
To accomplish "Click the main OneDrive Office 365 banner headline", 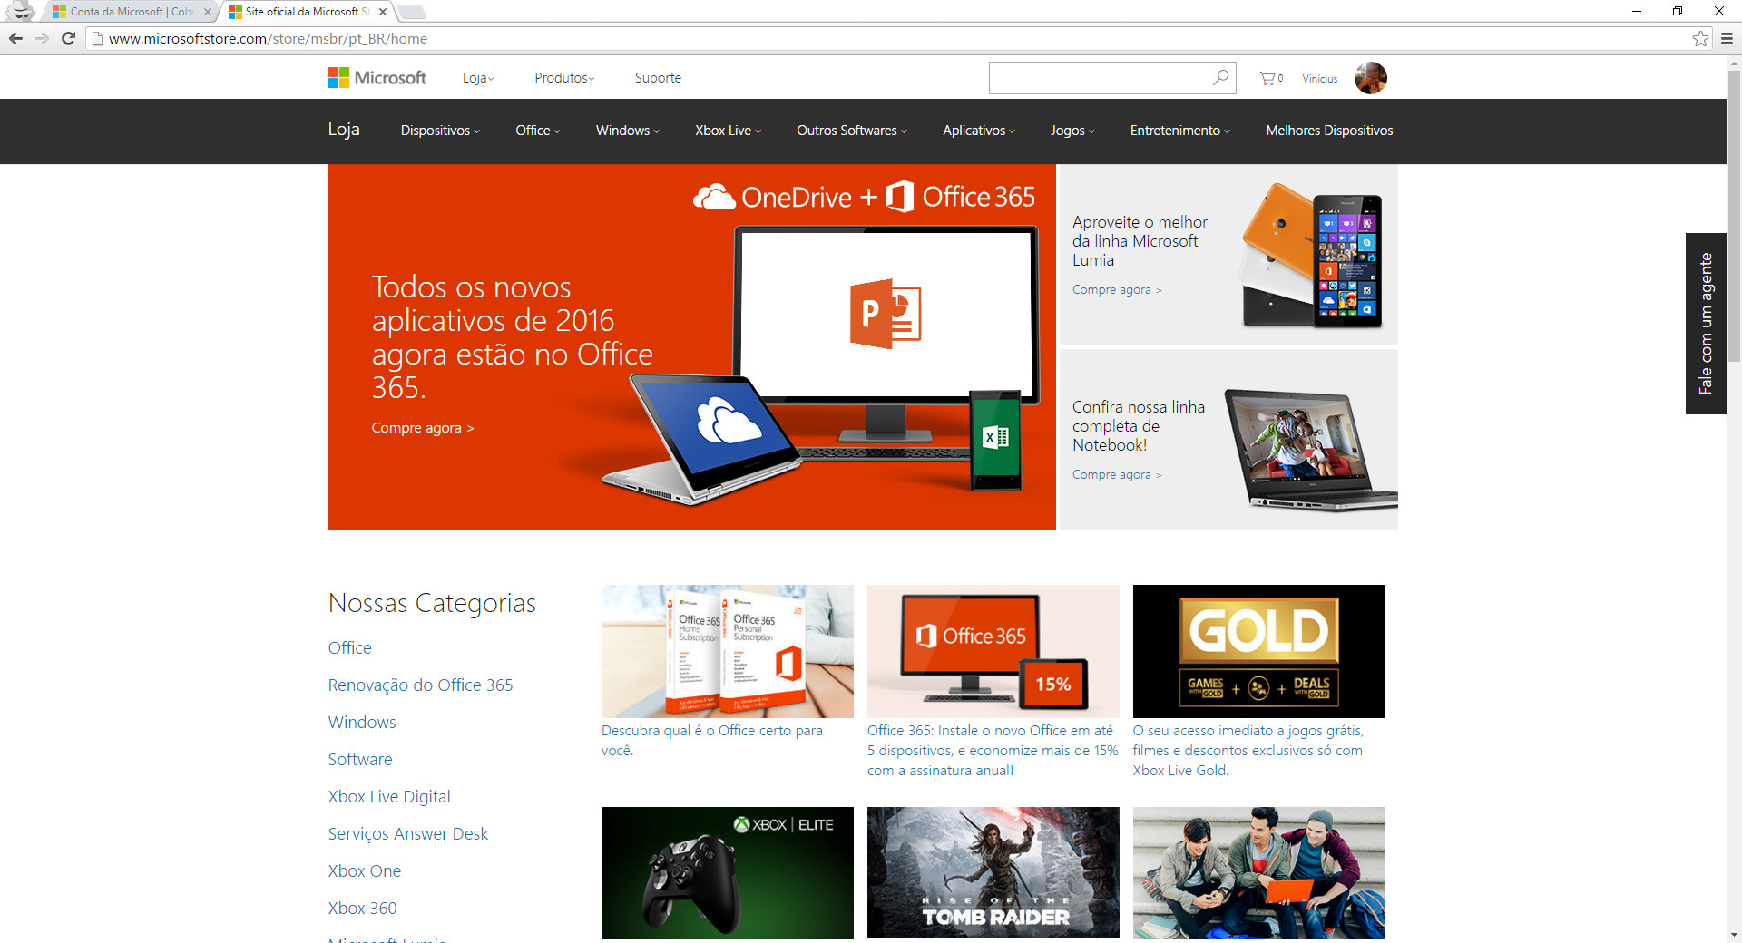I will click(512, 337).
